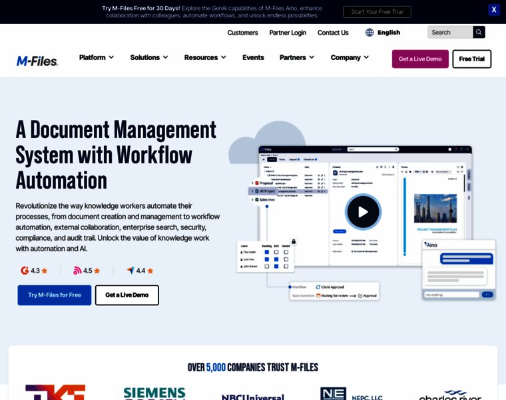Focus the Search input field
The width and height of the screenshot is (506, 400).
450,32
